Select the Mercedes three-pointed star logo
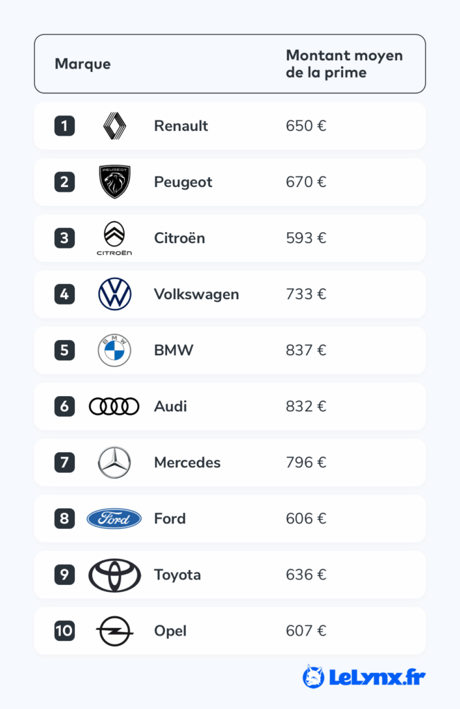Image resolution: width=460 pixels, height=709 pixels. pyautogui.click(x=114, y=463)
